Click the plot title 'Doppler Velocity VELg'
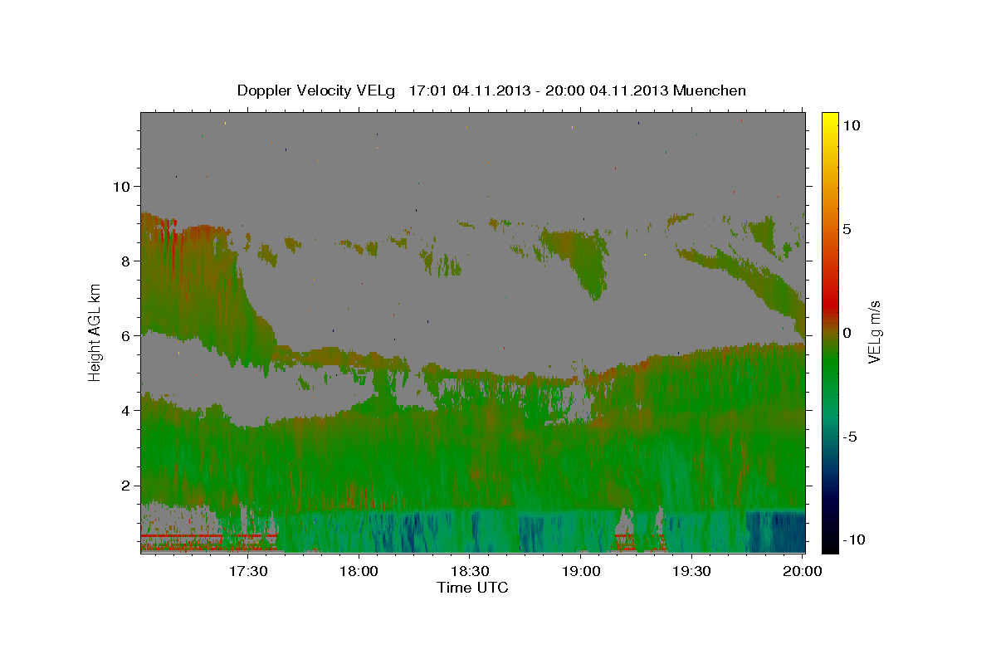 (x=316, y=90)
